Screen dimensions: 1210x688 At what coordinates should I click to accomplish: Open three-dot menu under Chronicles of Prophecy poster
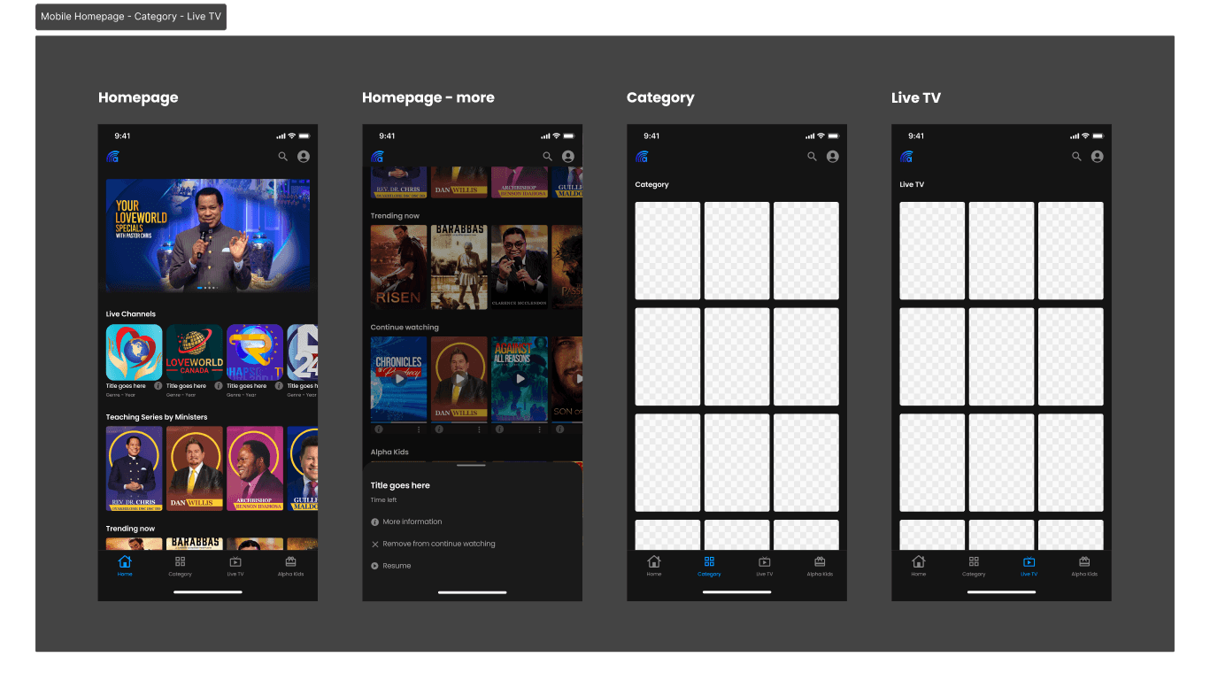click(419, 429)
